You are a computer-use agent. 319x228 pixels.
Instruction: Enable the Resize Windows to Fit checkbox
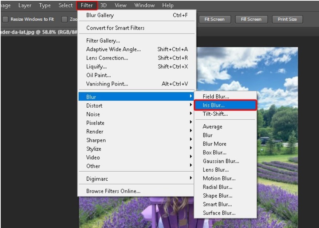pyautogui.click(x=5, y=19)
